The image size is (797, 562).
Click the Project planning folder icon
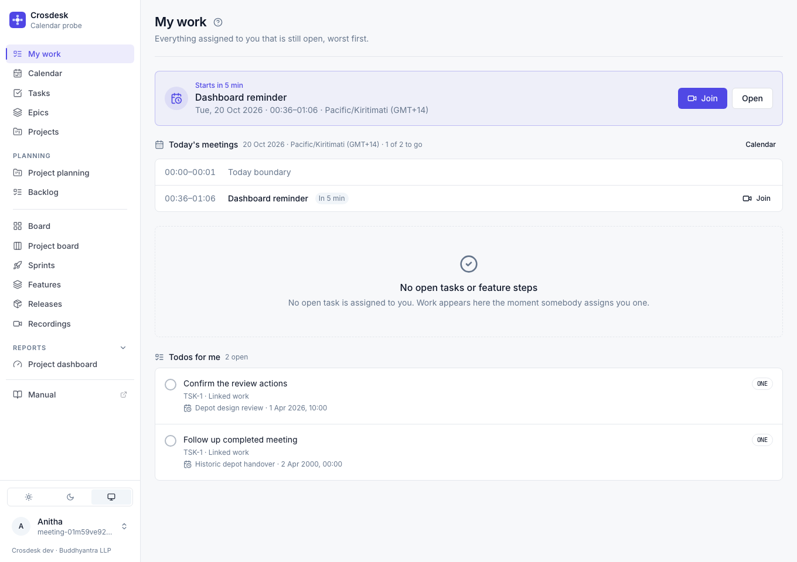click(18, 173)
